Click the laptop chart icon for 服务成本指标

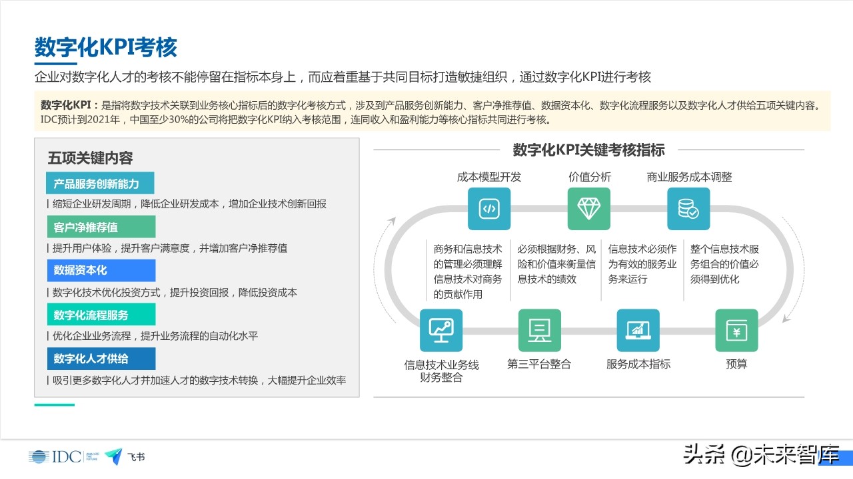pos(638,331)
